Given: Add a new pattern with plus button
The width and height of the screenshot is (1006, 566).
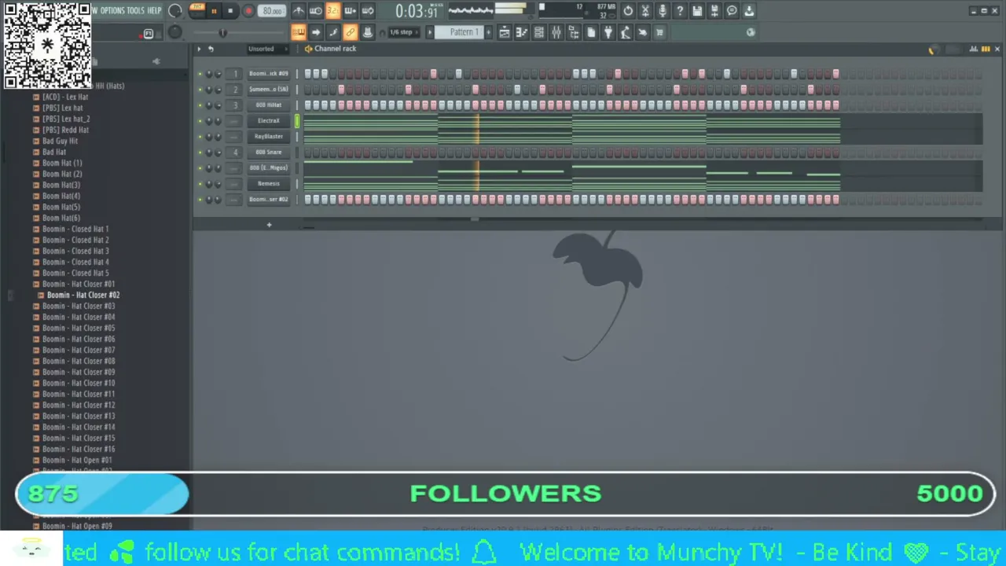Looking at the screenshot, I should click(489, 32).
